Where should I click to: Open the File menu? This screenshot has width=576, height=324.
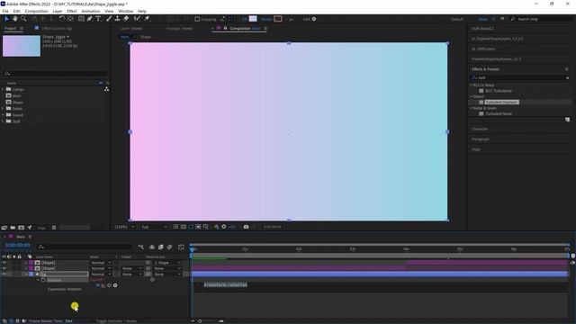5,11
